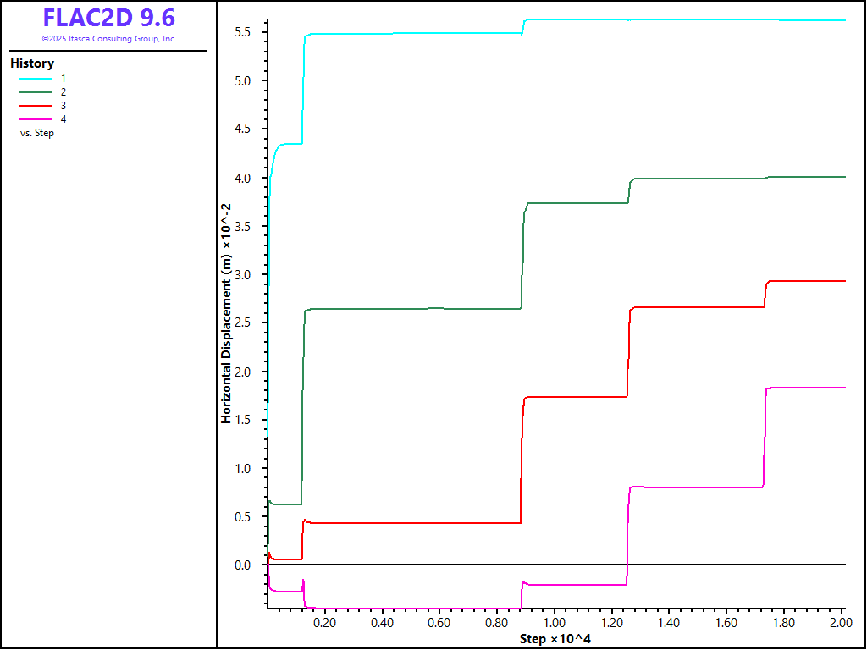Viewport: 867px width, 650px height.
Task: Click the cyan legend line for history 1
Action: pyautogui.click(x=37, y=78)
